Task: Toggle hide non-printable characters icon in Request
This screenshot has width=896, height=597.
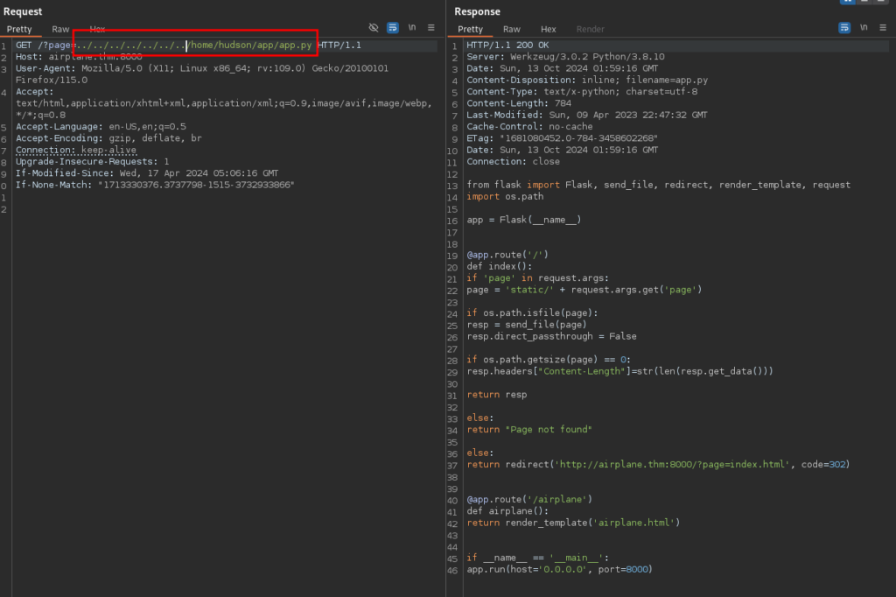Action: click(374, 27)
